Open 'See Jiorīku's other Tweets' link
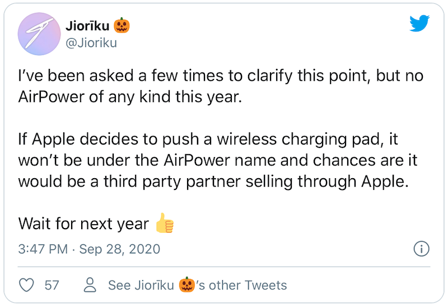448x306 pixels. tap(198, 285)
